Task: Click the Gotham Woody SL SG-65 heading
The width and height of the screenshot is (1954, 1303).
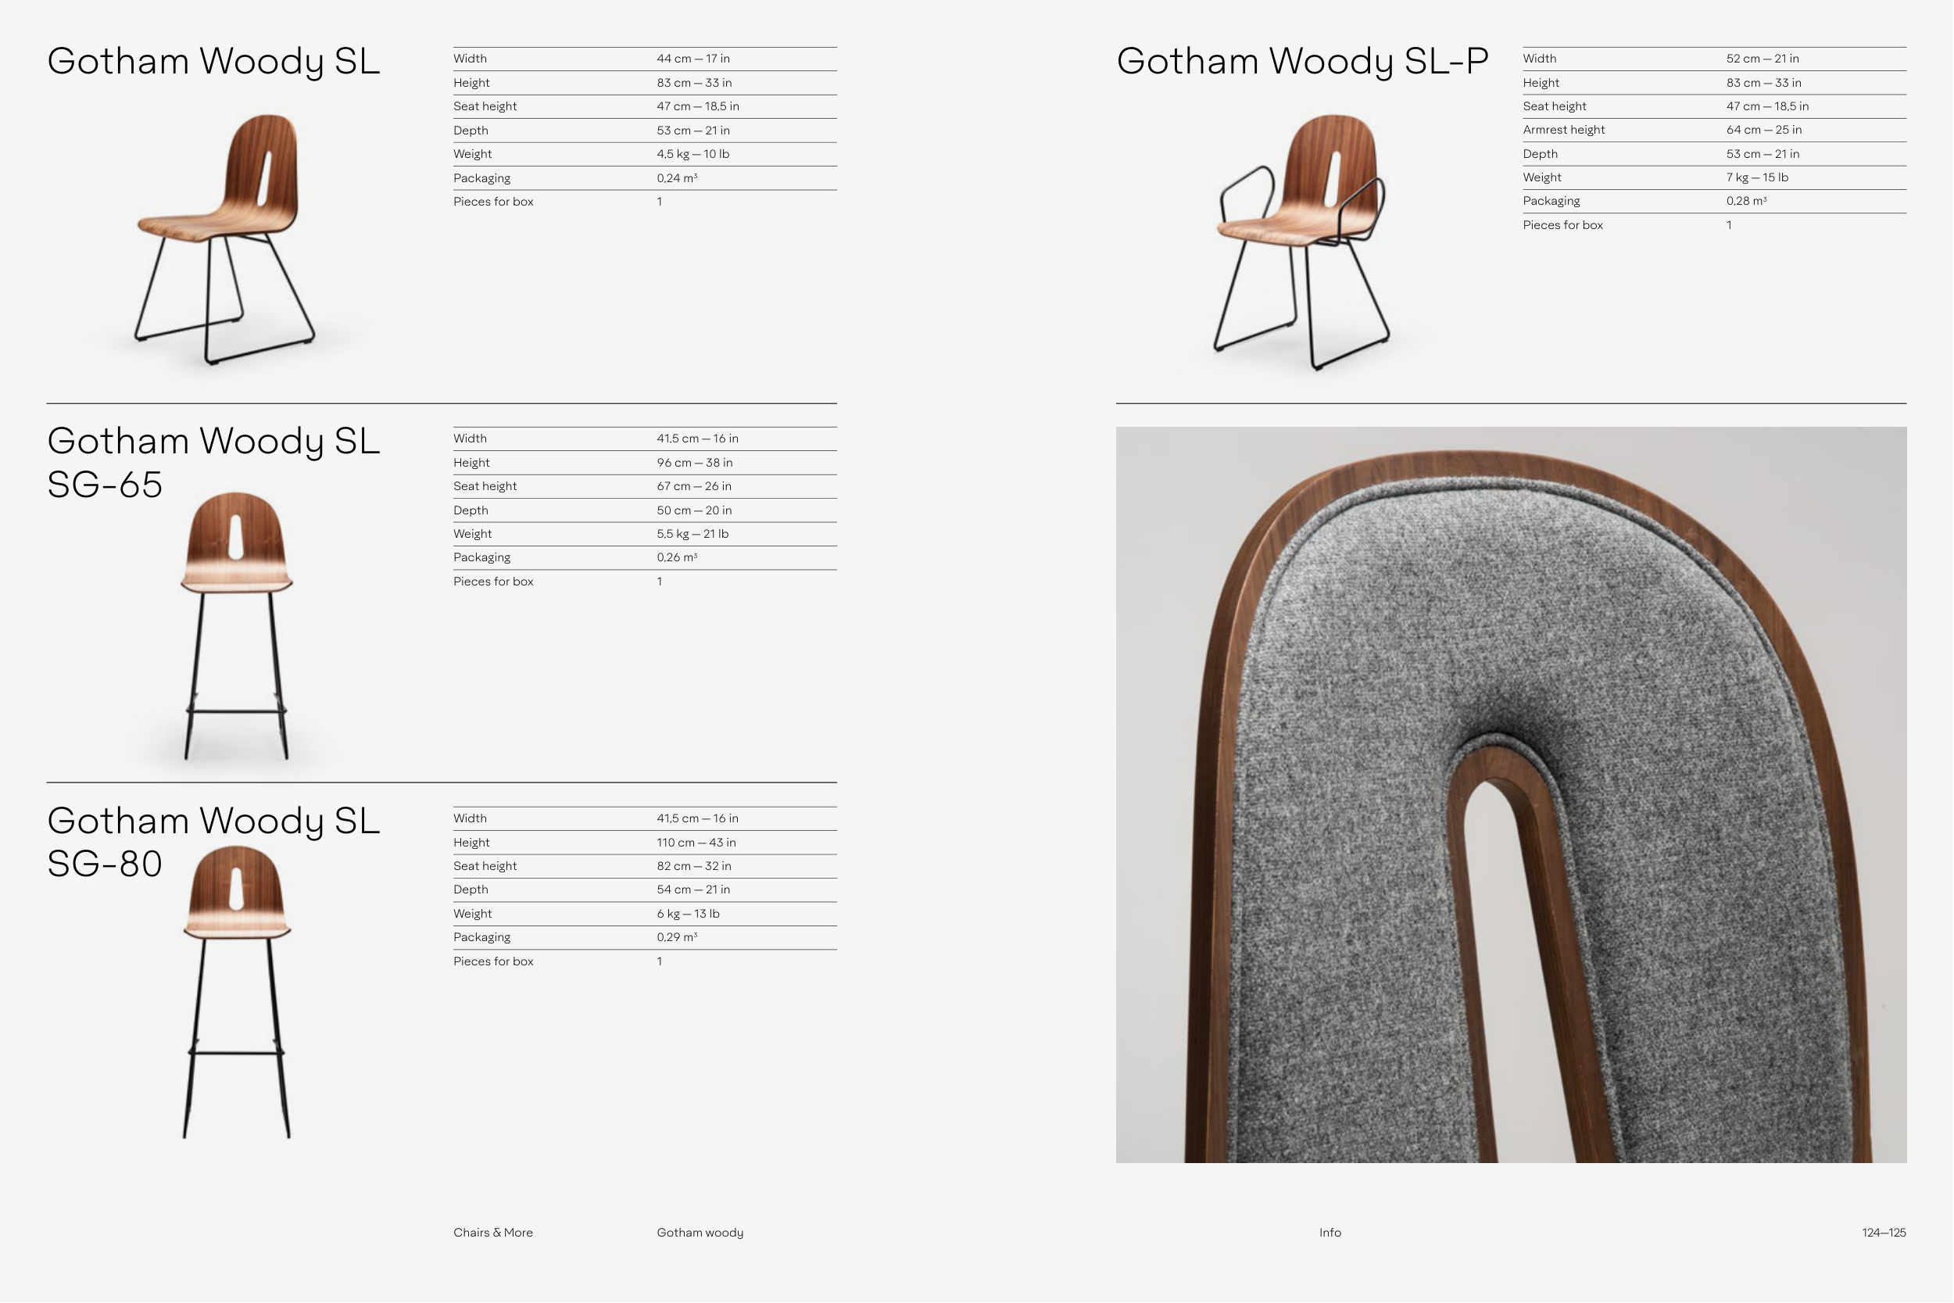Action: (213, 462)
